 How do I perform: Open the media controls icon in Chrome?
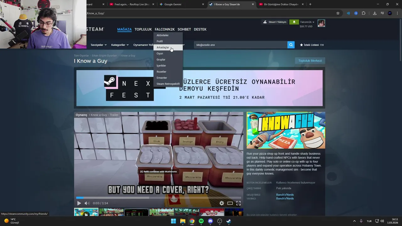click(x=382, y=13)
